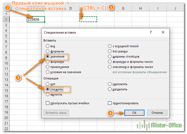Set operation to 'умножить'
The height and width of the screenshot is (134, 187).
110,84
